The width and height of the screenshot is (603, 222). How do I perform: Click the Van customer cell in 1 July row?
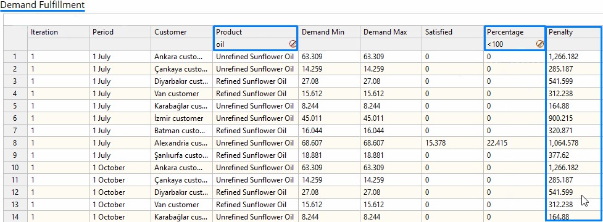182,94
